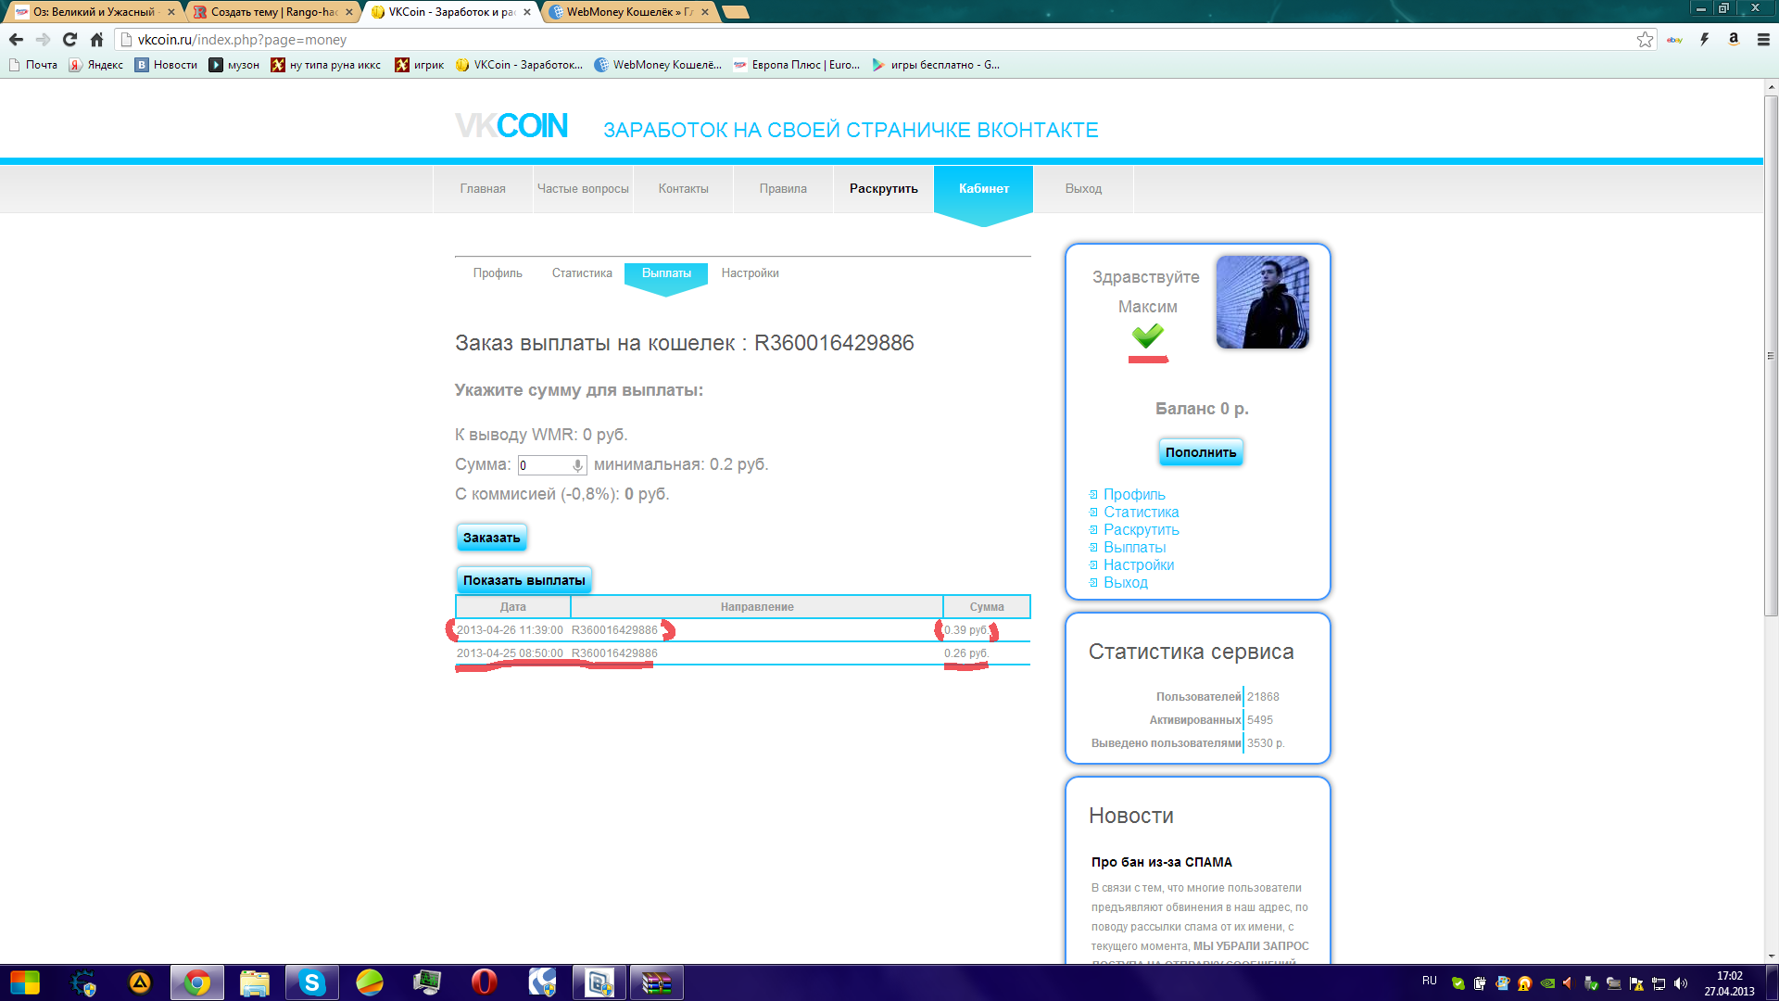Click the Пополнить button
1779x1001 pixels.
point(1201,452)
